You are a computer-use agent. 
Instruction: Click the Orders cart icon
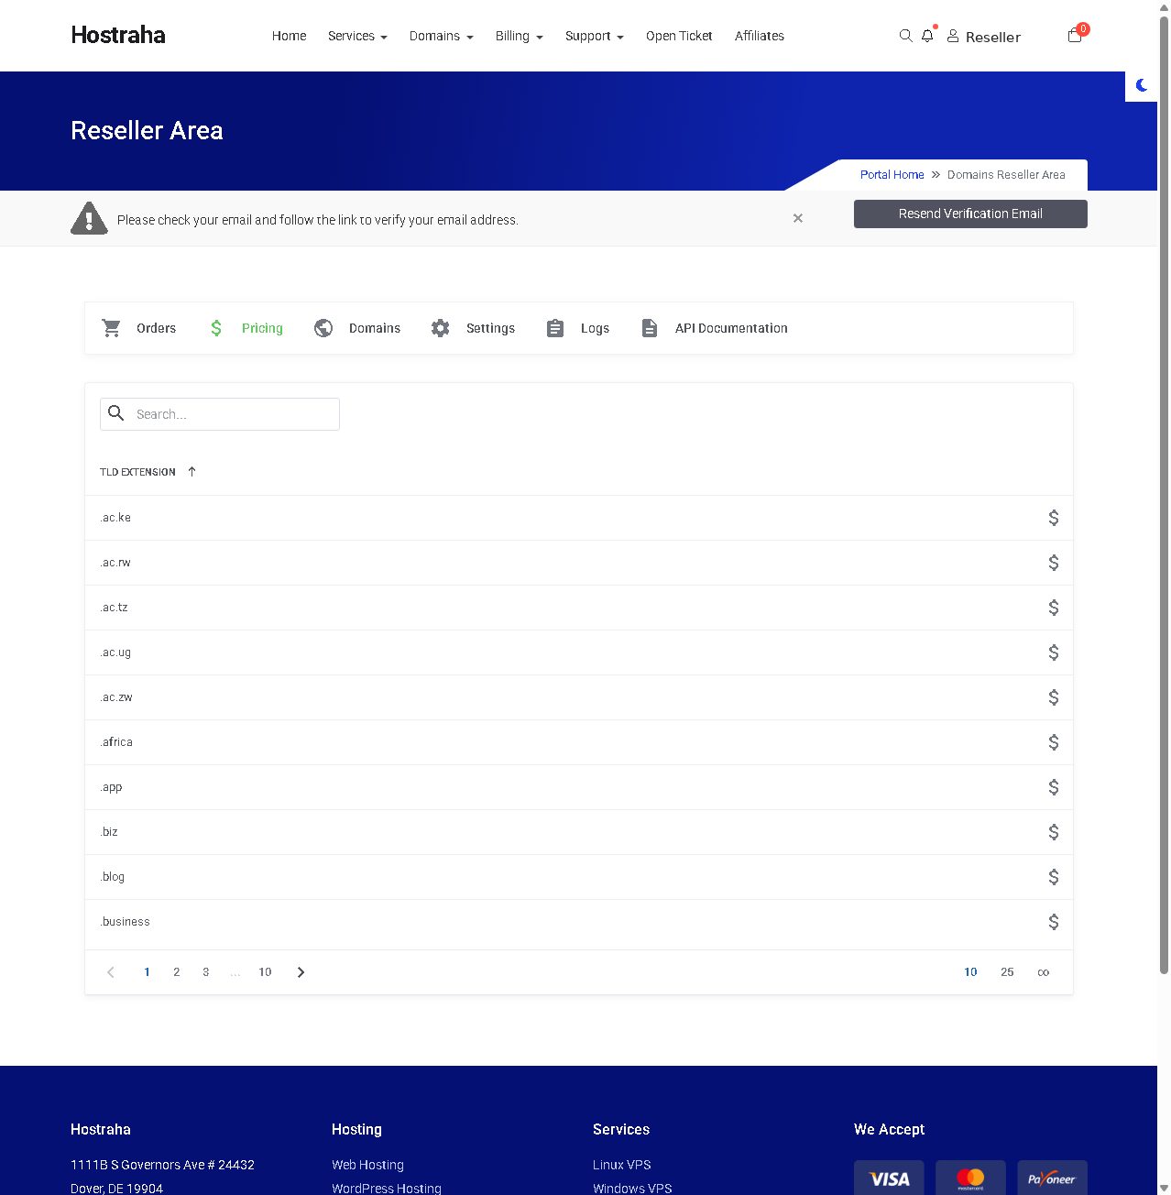pos(112,328)
